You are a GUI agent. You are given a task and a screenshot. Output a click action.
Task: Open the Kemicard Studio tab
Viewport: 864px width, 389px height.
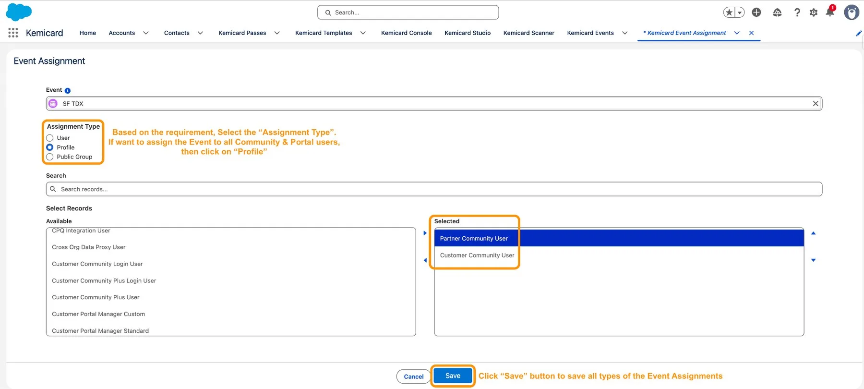pos(468,33)
